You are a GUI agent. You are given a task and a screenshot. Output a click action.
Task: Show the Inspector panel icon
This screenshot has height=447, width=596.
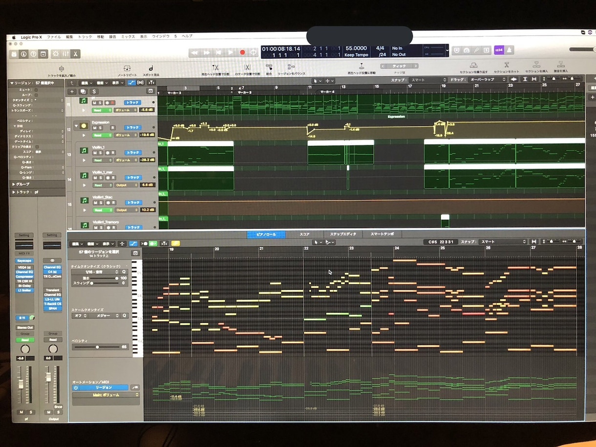click(23, 54)
